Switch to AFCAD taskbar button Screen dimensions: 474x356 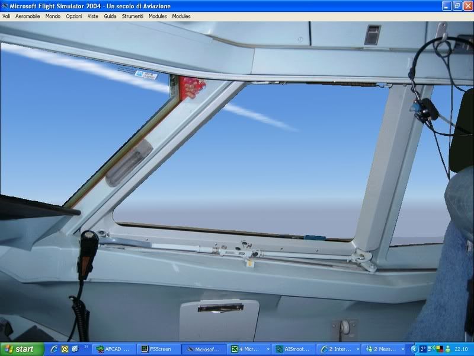[x=114, y=349]
